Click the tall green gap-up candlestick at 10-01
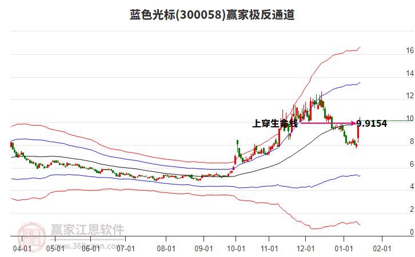415x257 pixels. click(x=237, y=143)
